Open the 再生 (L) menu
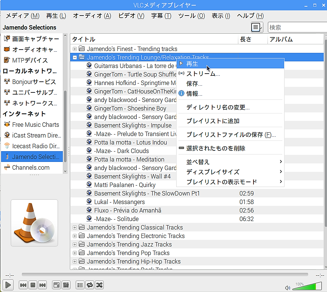 pos(56,16)
